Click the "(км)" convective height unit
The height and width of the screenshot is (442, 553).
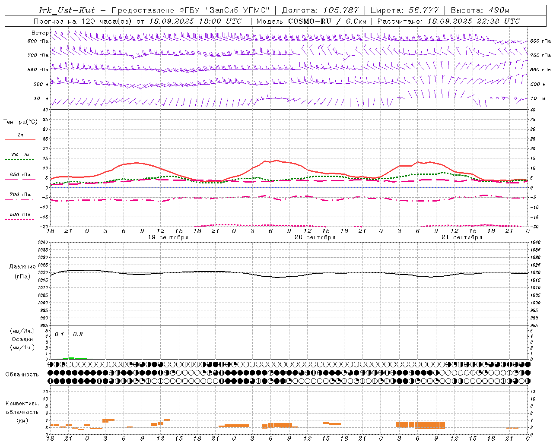point(22,420)
